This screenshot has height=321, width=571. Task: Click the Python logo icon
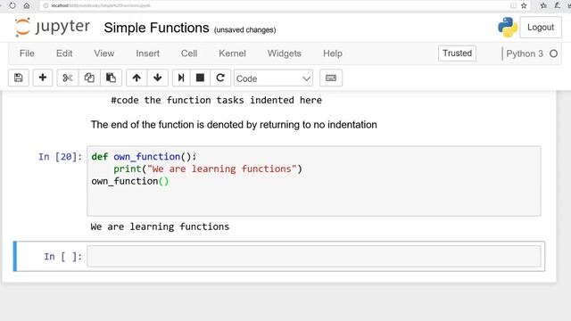click(x=508, y=28)
